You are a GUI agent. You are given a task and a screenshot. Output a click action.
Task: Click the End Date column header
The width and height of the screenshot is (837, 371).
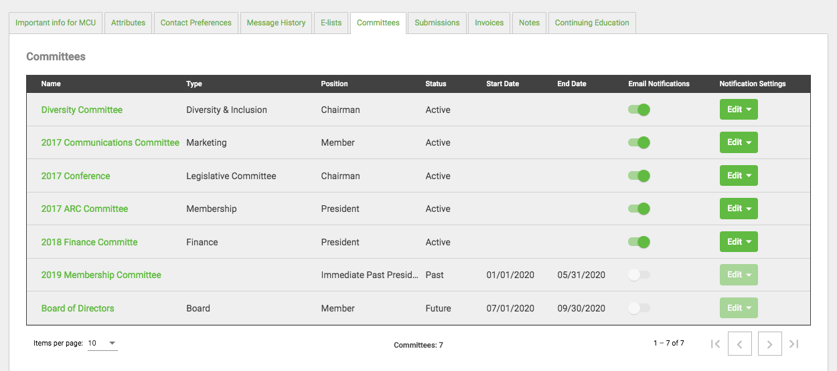tap(572, 84)
